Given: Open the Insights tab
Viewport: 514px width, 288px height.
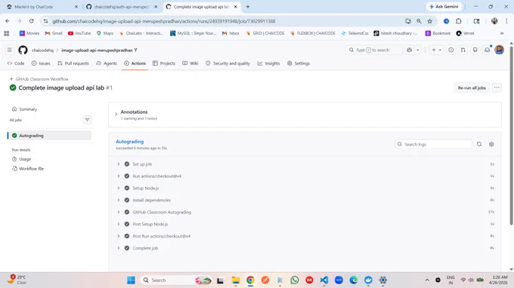Looking at the screenshot, I should click(x=269, y=63).
